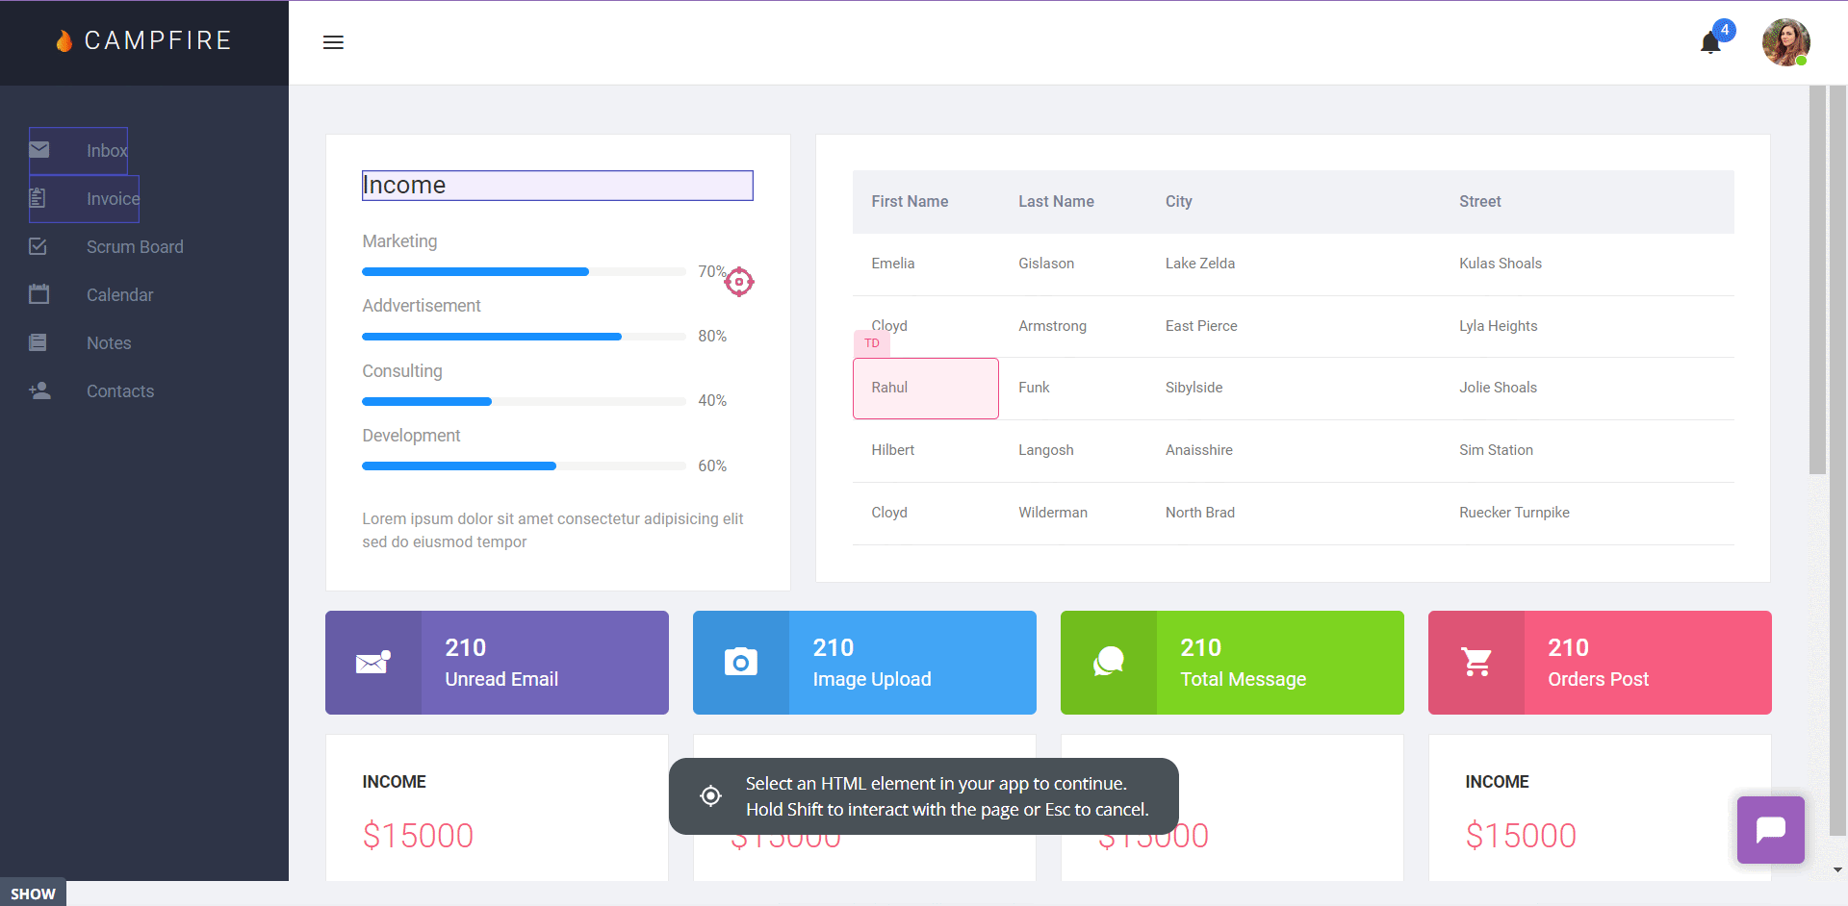This screenshot has height=906, width=1848.
Task: Select the Calendar icon in the sidebar
Action: (x=38, y=294)
